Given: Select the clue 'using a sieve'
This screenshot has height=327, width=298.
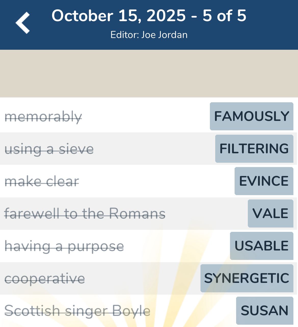Looking at the screenshot, I should point(49,149).
